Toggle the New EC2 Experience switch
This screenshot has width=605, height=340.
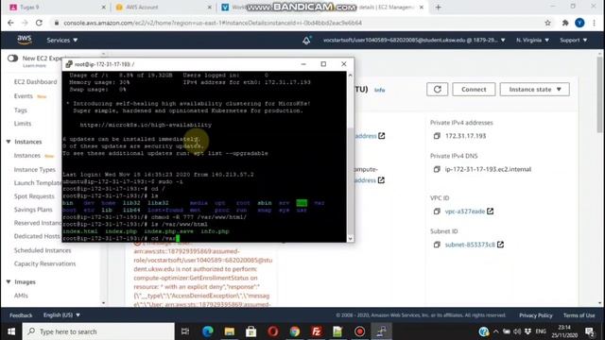[12, 59]
